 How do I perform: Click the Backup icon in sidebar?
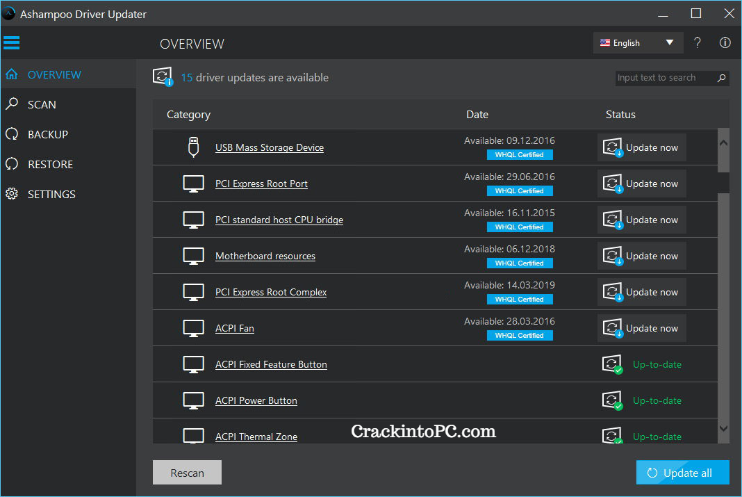pos(12,134)
